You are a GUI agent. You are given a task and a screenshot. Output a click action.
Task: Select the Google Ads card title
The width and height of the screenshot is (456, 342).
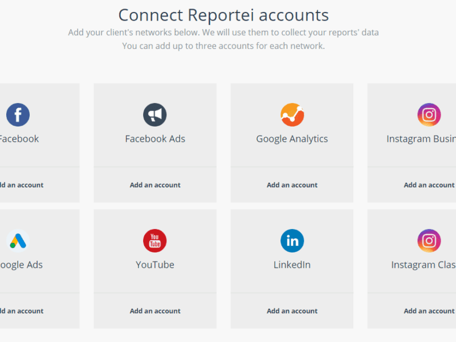pyautogui.click(x=21, y=265)
